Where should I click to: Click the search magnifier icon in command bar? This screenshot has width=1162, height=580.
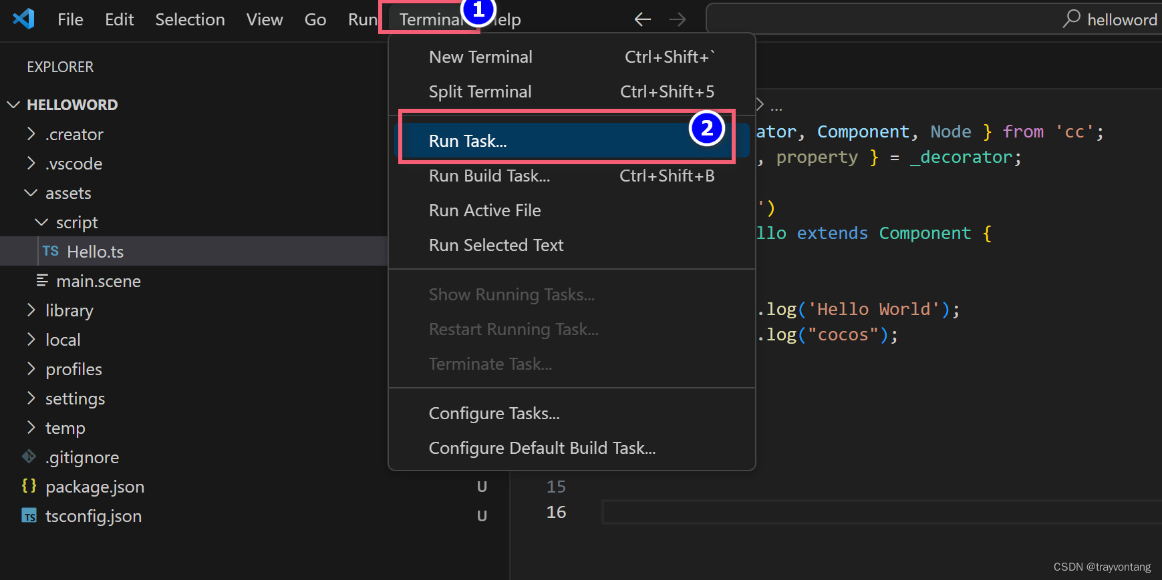click(1072, 19)
